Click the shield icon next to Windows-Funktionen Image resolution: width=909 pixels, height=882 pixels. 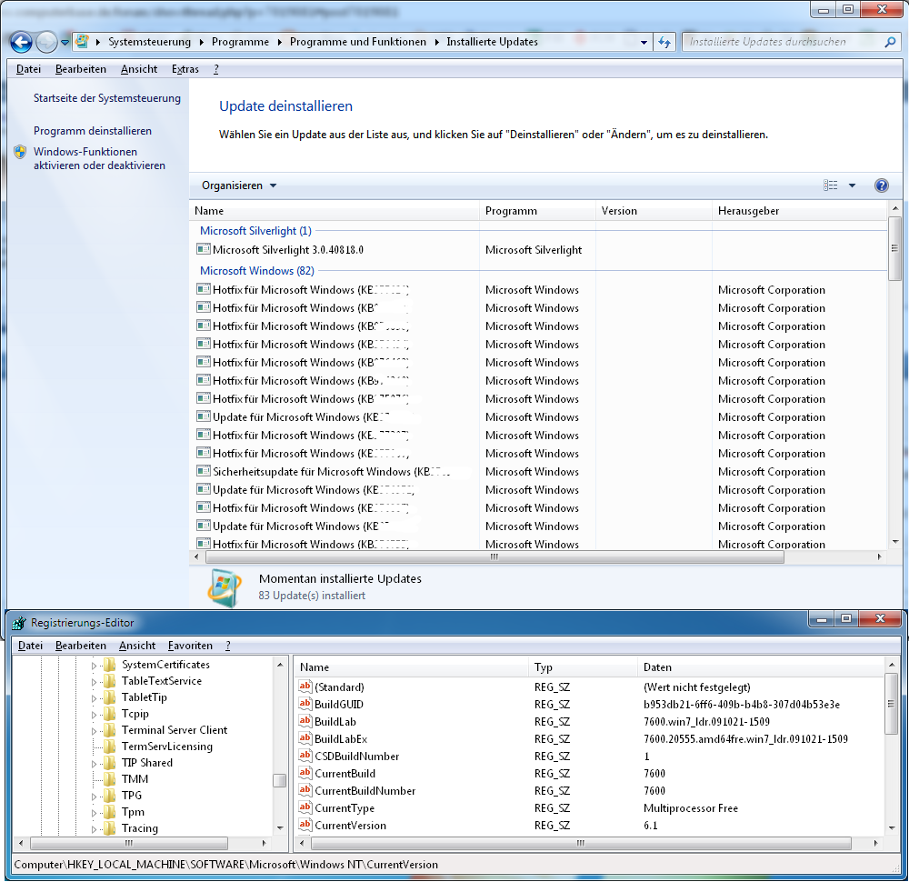pos(20,152)
